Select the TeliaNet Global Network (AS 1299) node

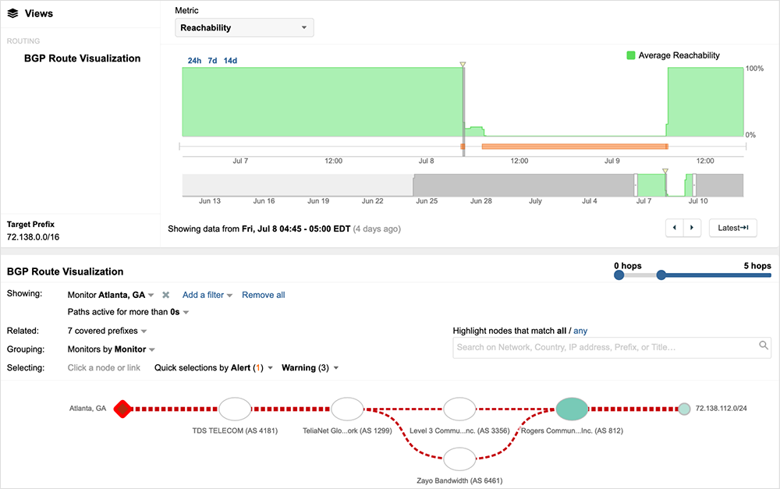click(347, 408)
